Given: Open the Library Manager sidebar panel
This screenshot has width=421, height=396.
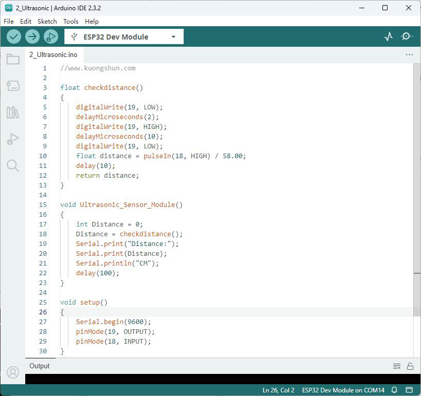Looking at the screenshot, I should (13, 112).
